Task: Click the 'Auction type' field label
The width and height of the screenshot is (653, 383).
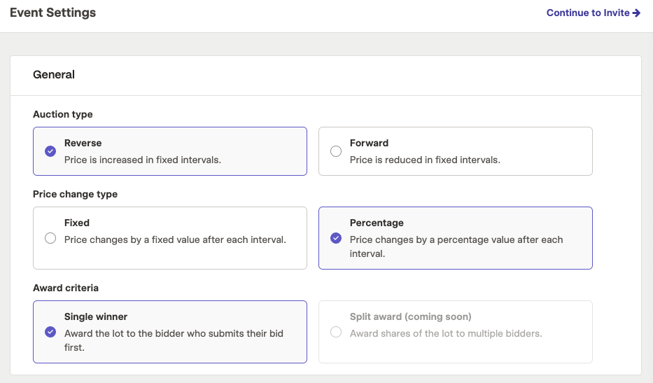Action: point(63,114)
